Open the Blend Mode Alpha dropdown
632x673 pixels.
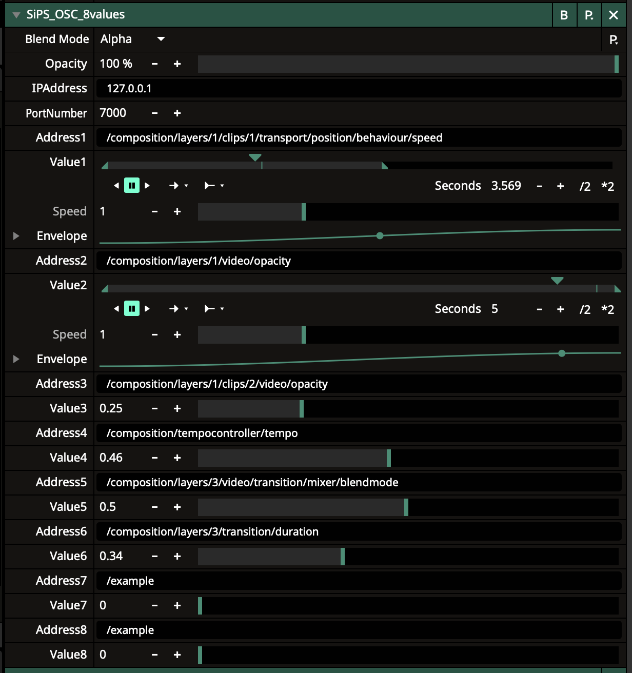pyautogui.click(x=132, y=39)
